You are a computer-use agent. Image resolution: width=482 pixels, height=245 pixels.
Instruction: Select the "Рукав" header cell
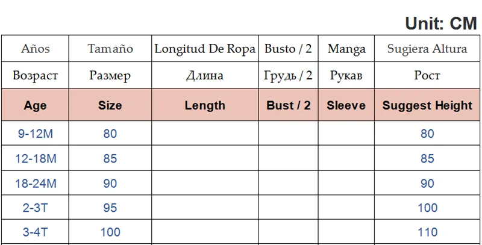tap(346, 76)
